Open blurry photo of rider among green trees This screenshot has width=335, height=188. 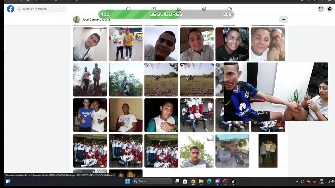(x=126, y=80)
